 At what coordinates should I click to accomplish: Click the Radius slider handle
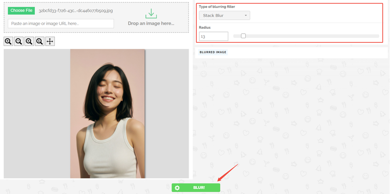click(x=243, y=36)
